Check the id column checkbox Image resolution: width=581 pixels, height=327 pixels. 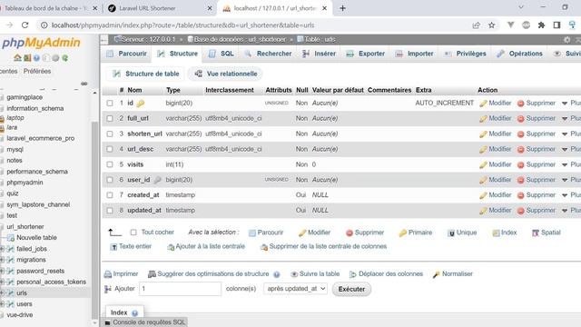[110, 103]
